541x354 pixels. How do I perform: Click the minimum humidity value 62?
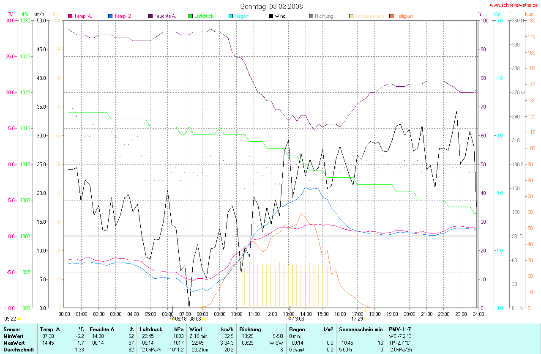click(x=131, y=335)
